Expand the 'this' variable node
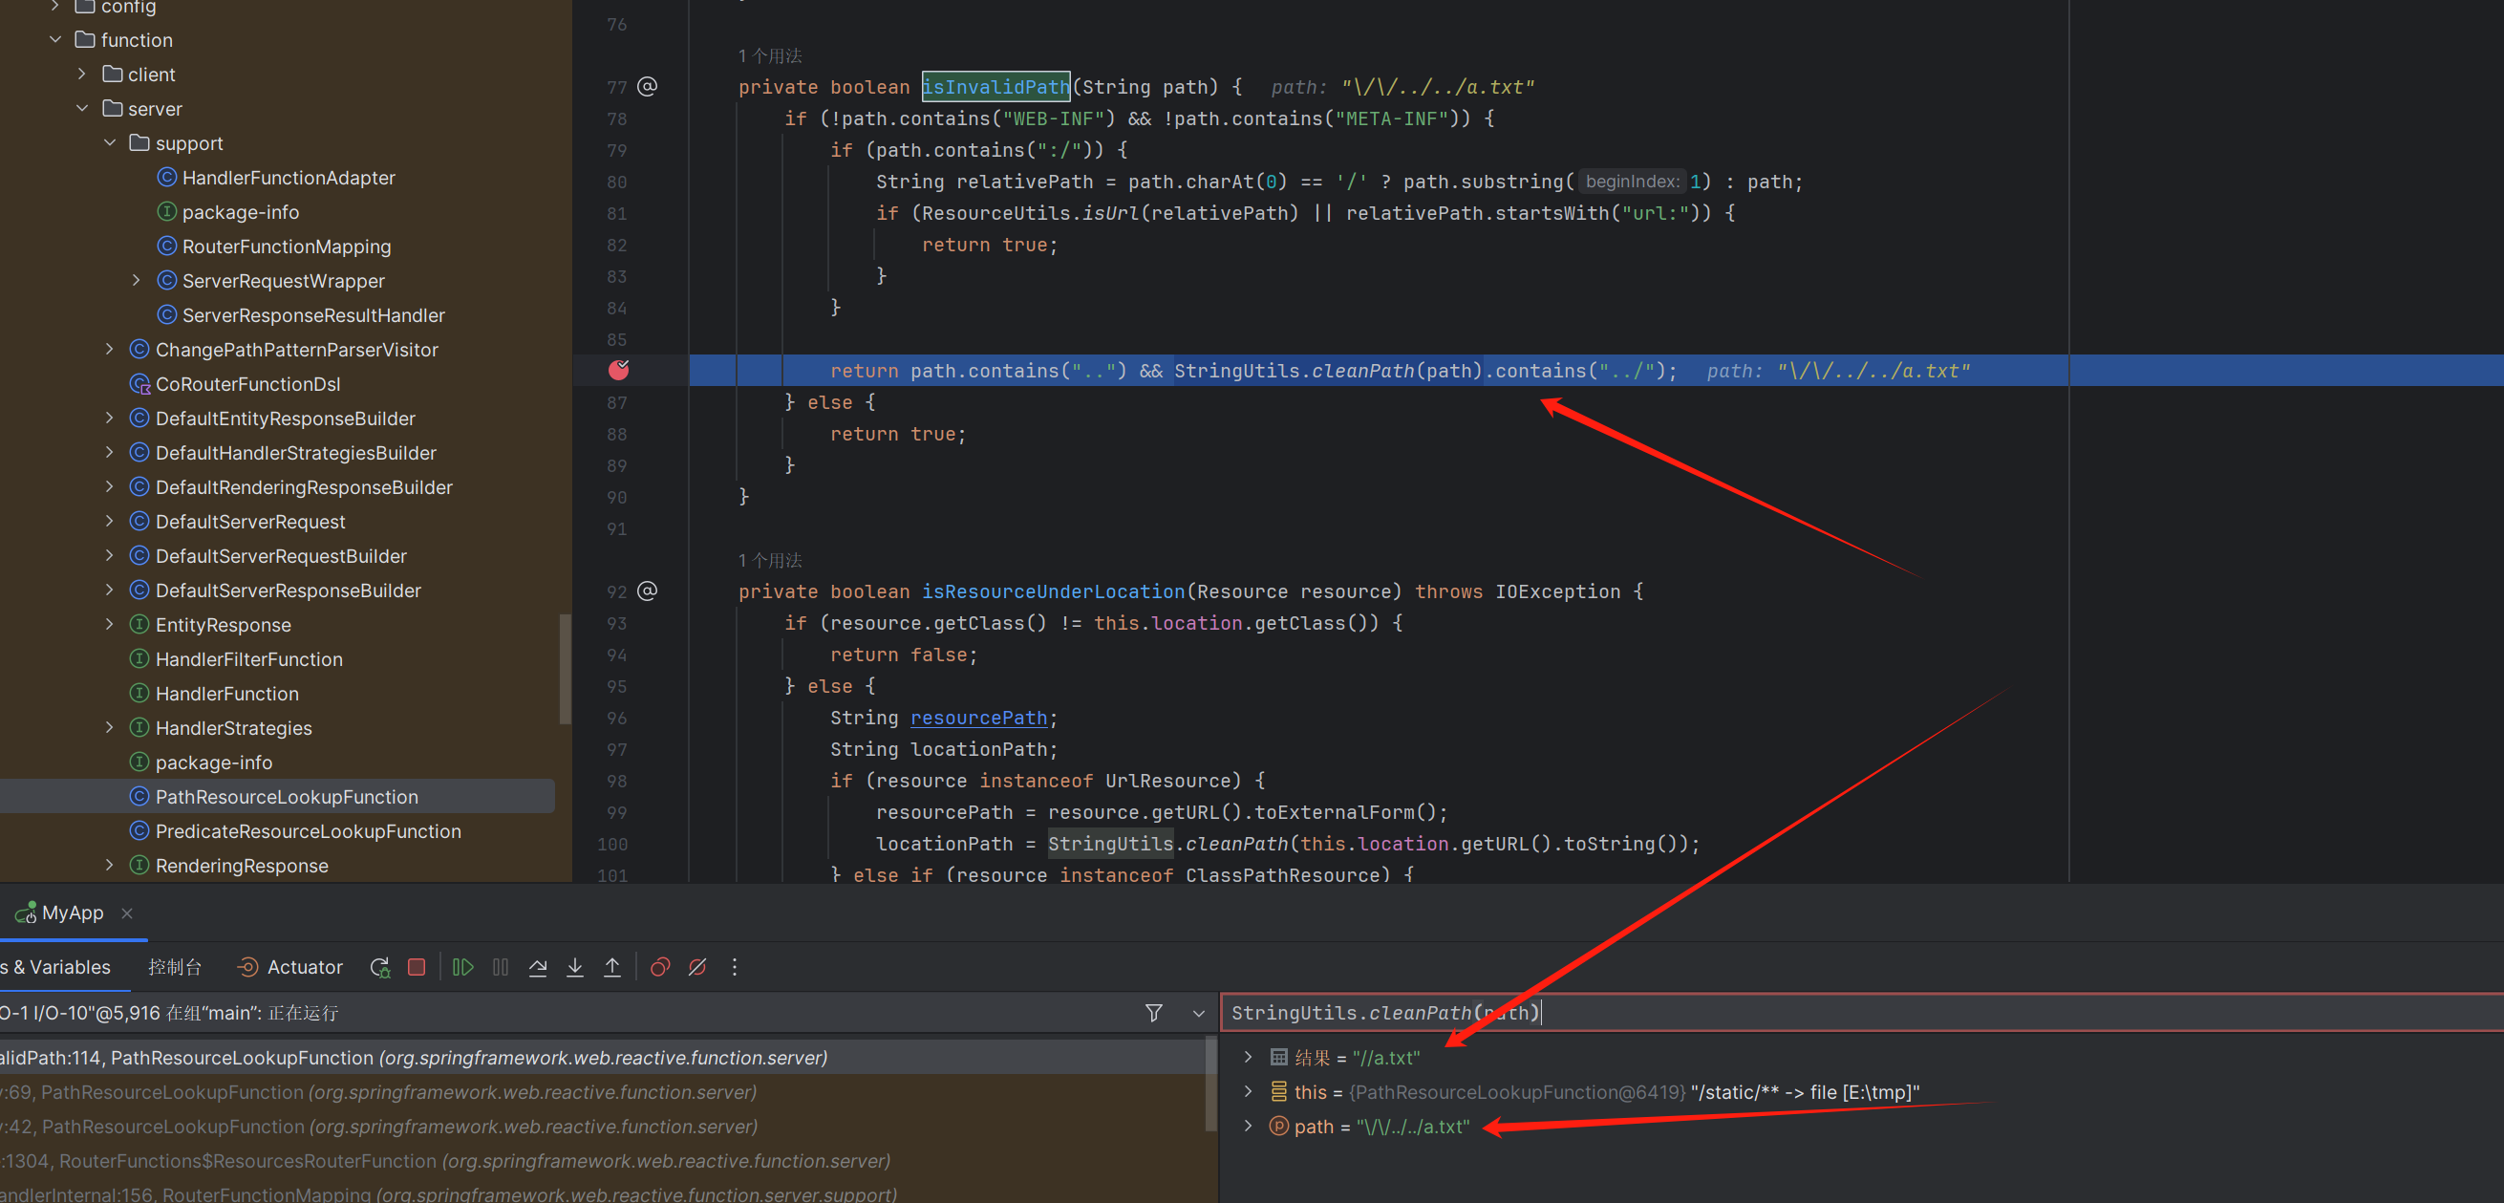 (1248, 1091)
